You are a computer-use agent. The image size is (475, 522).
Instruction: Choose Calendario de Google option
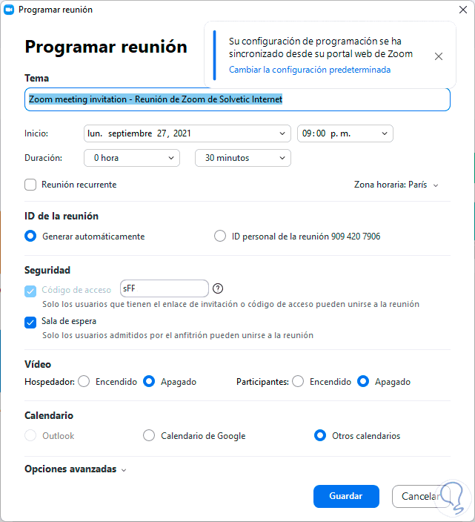149,436
